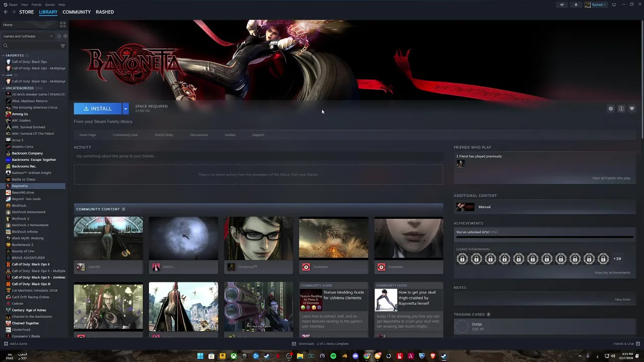Go back using the back arrow

pos(6,12)
